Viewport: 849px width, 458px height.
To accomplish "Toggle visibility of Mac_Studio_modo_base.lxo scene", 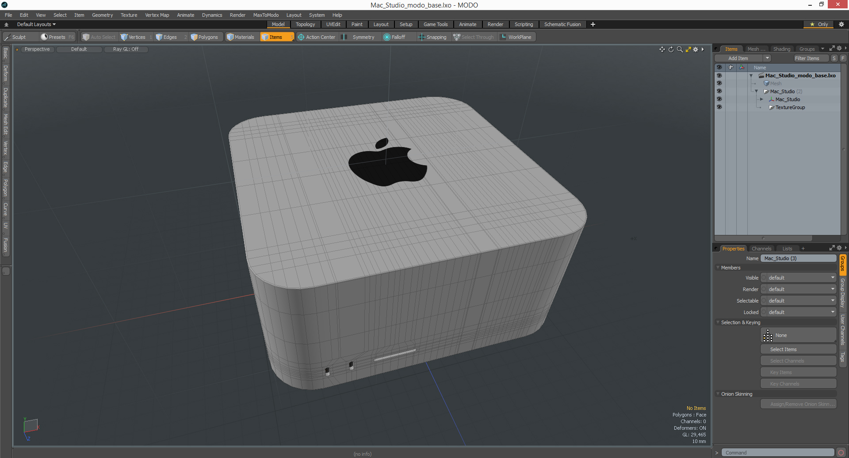I will click(719, 76).
